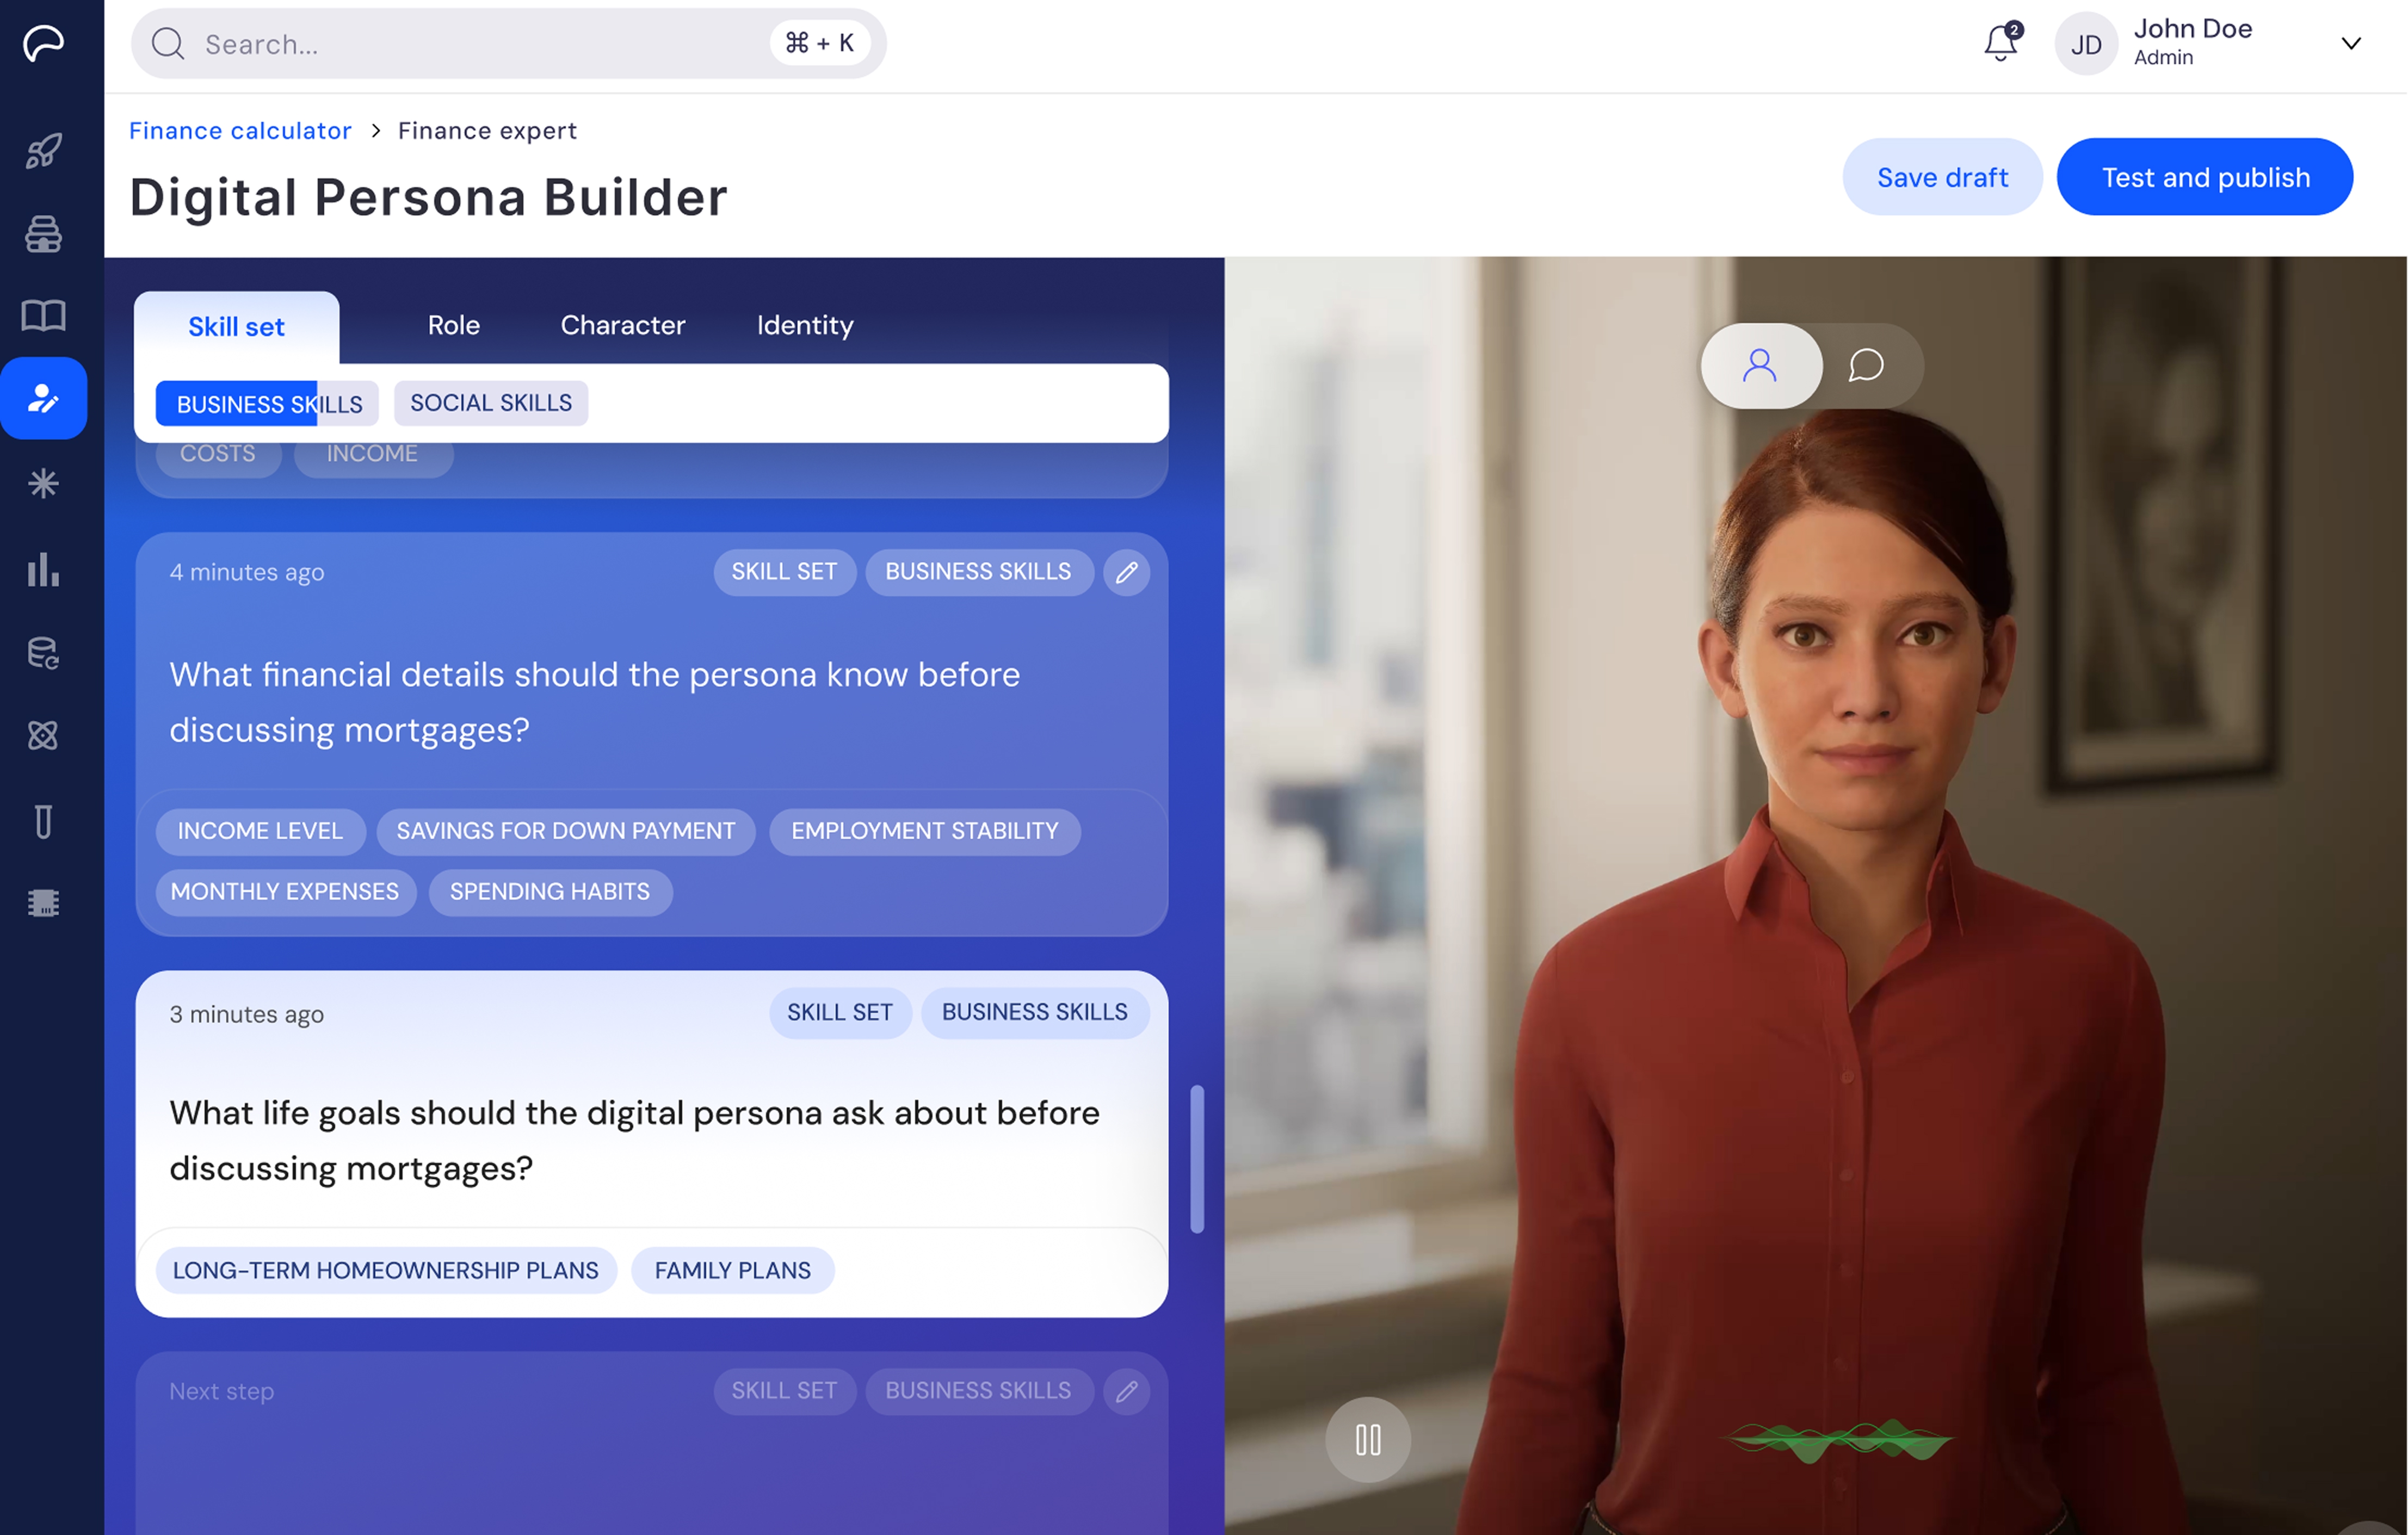Viewport: 2408px width, 1535px height.
Task: Open notifications bell with badge
Action: (2002, 42)
